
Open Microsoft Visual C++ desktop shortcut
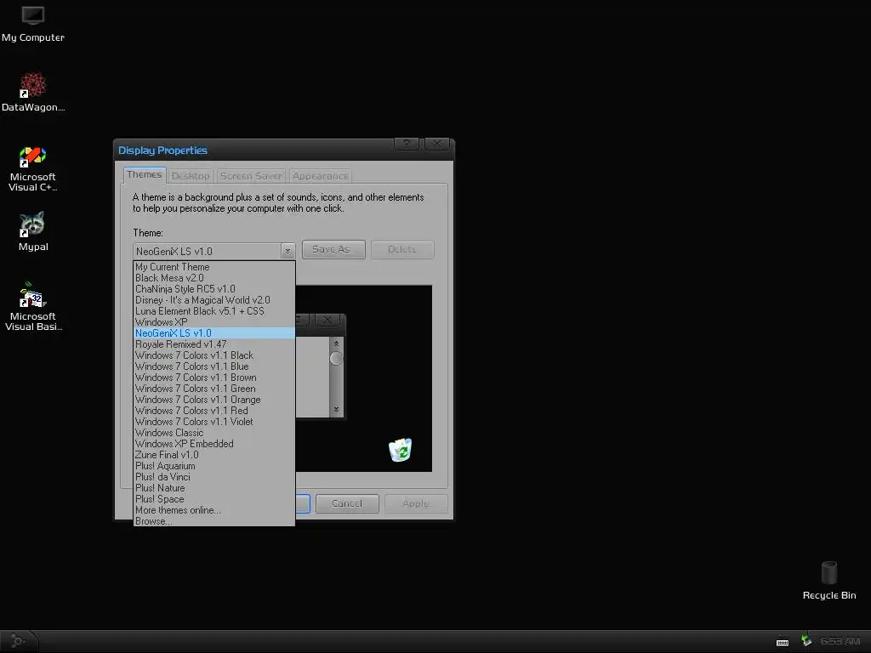33,169
